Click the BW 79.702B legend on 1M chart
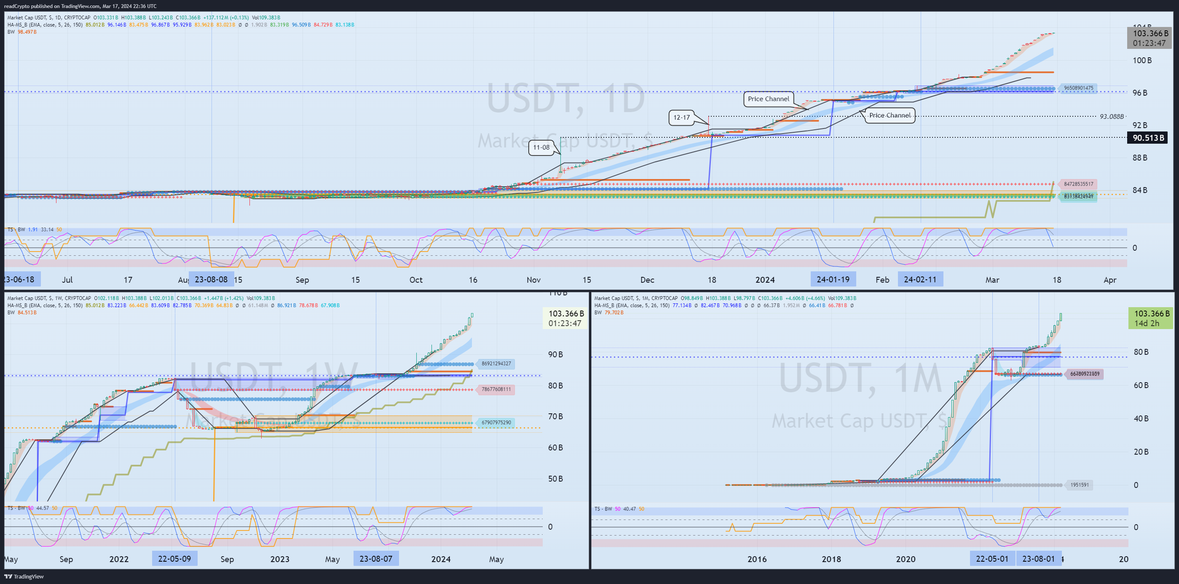 (609, 313)
